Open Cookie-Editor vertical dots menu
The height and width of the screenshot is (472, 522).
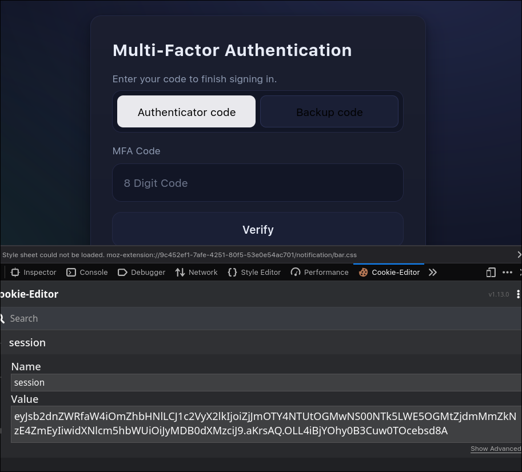point(517,294)
